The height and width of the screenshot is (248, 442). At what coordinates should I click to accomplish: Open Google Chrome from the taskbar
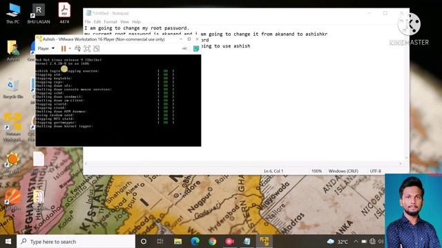coord(213,242)
